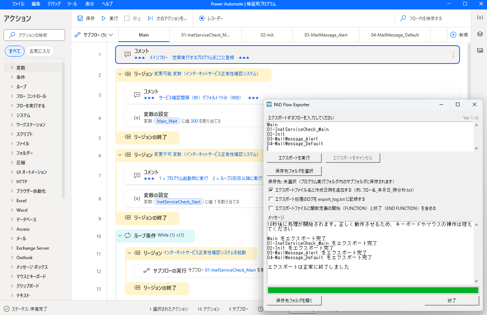Click the サブフローの実行 action icon
487x315 pixels.
coord(147,271)
